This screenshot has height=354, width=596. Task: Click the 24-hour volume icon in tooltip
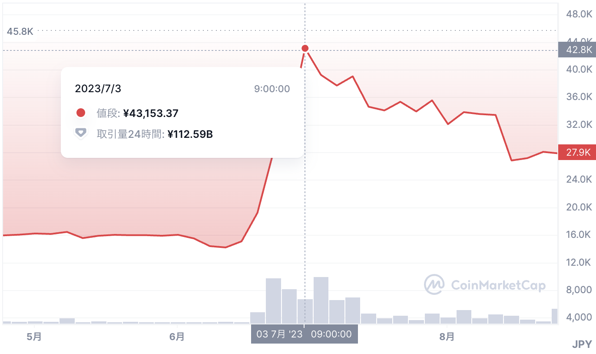coord(80,134)
